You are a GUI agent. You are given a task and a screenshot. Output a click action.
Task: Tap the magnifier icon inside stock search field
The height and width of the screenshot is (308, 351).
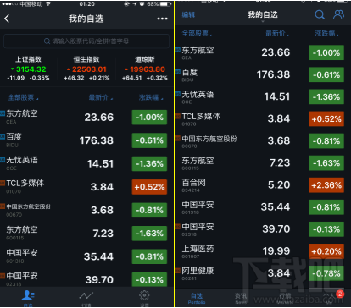click(47, 41)
